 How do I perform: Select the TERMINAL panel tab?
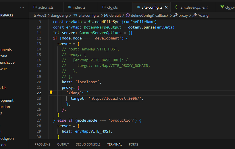click(x=115, y=144)
